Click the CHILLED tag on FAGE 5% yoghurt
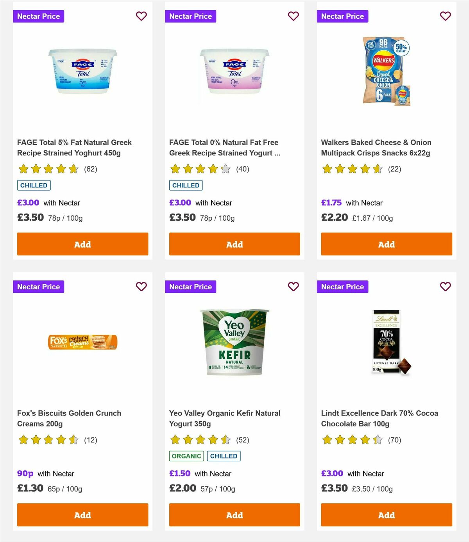 tap(34, 185)
